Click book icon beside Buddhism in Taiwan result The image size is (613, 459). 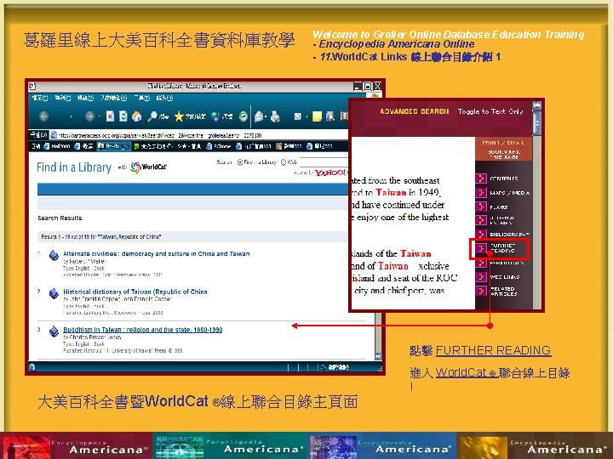coord(54,331)
